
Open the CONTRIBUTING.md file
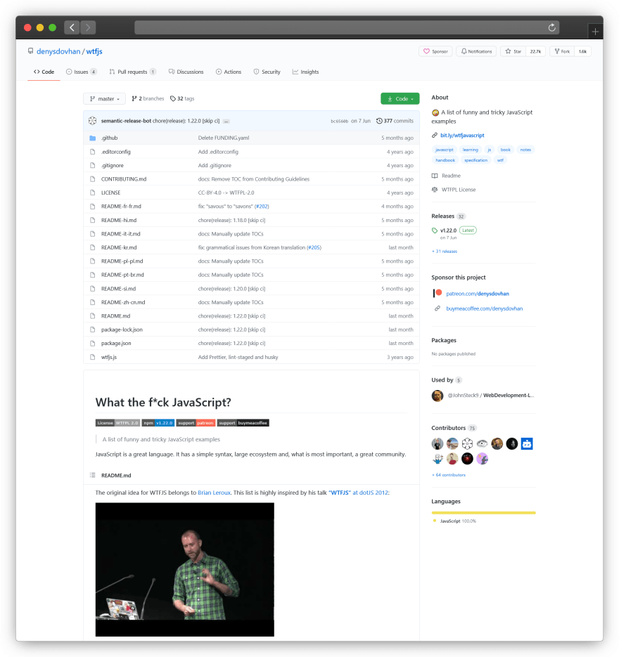(x=124, y=179)
